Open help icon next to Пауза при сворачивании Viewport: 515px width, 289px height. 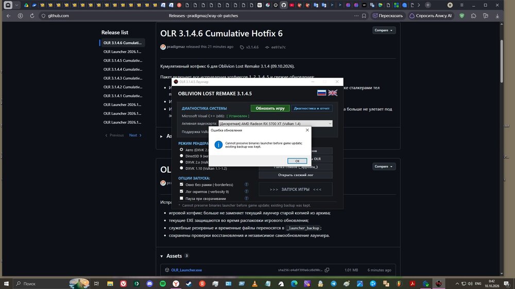click(x=246, y=198)
